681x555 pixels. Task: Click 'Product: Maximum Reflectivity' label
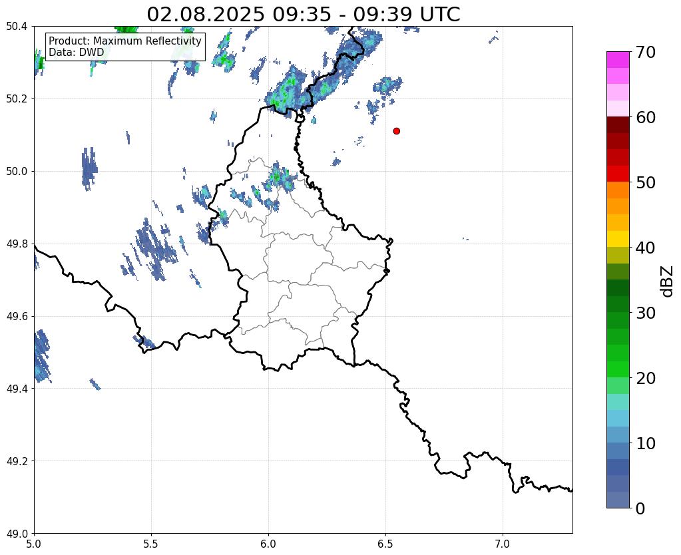(x=125, y=41)
